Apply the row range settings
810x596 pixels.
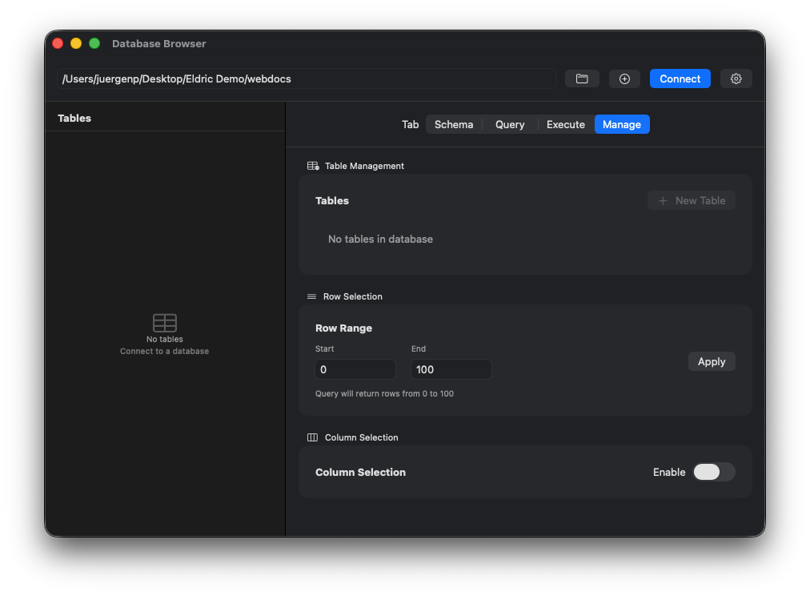point(712,361)
